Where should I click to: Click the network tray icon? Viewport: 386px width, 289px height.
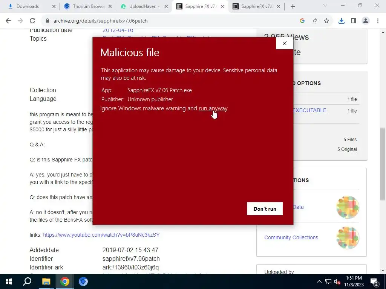point(328,281)
